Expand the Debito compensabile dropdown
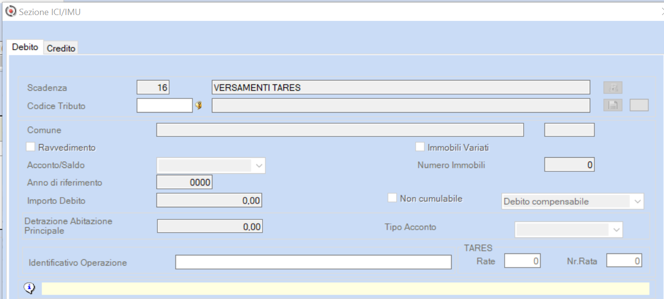Image resolution: width=664 pixels, height=299 pixels. pos(636,201)
